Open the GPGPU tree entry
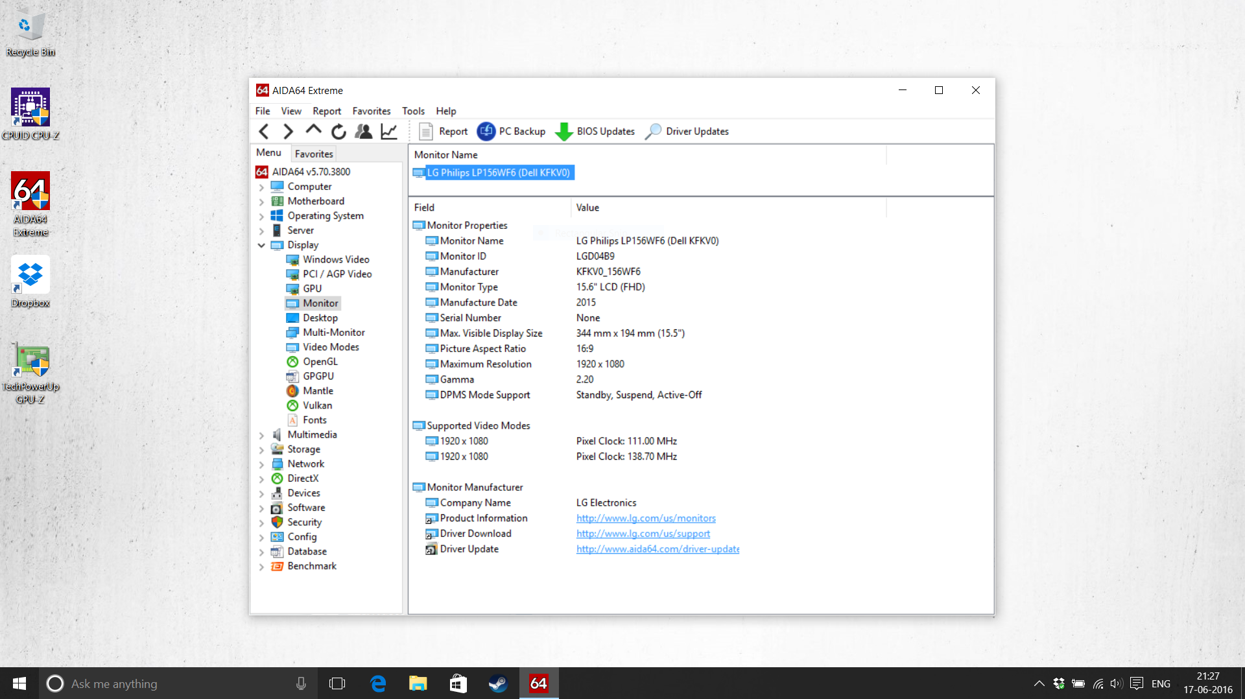 click(x=318, y=376)
